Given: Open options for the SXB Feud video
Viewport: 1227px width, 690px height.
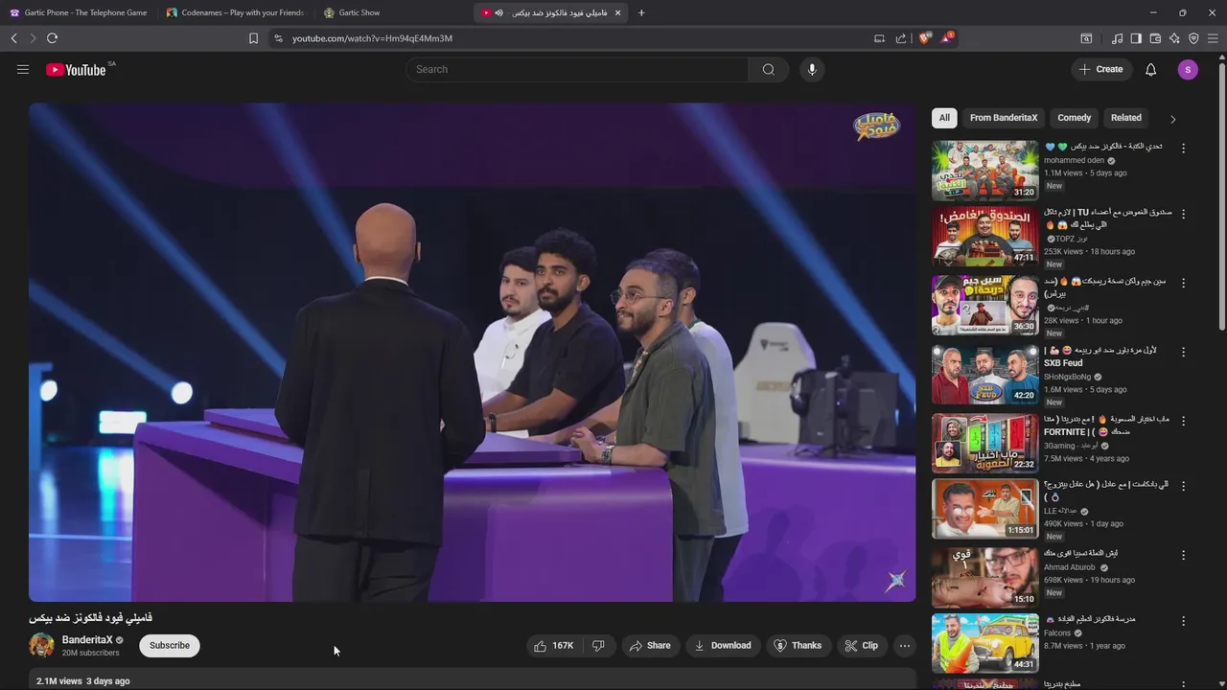Looking at the screenshot, I should coord(1183,352).
